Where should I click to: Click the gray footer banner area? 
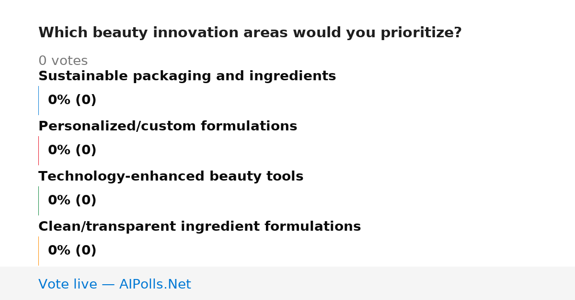tap(287, 283)
